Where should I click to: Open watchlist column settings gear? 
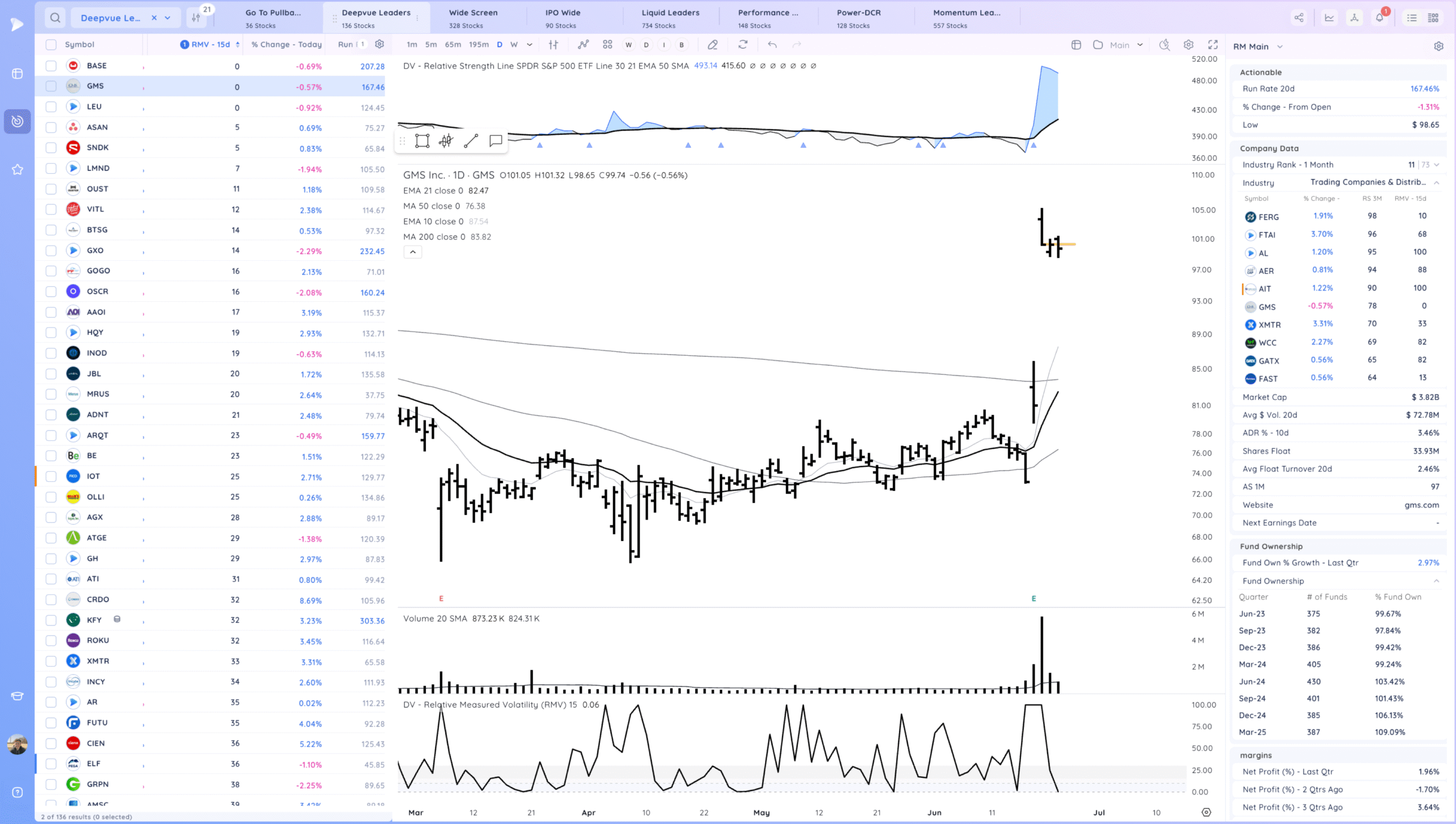tap(379, 44)
